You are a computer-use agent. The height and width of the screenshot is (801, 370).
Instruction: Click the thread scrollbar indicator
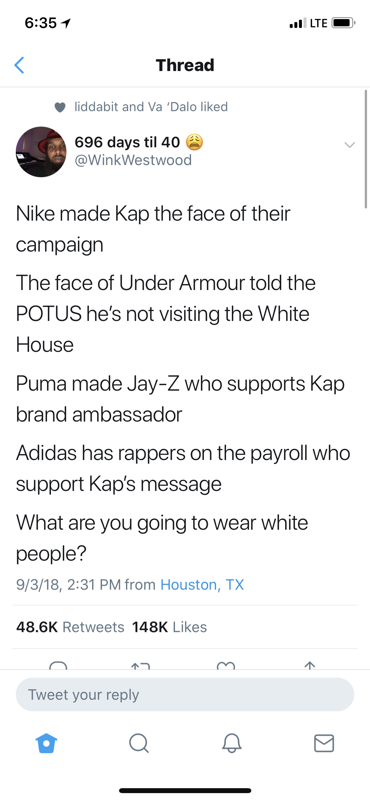pos(366,149)
